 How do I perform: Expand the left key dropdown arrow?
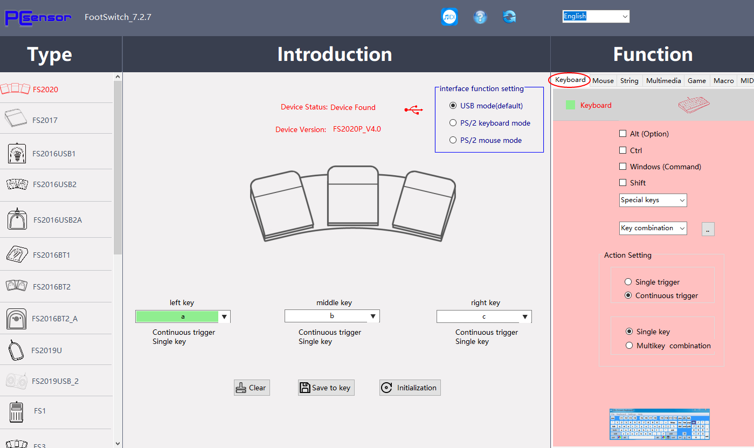225,316
